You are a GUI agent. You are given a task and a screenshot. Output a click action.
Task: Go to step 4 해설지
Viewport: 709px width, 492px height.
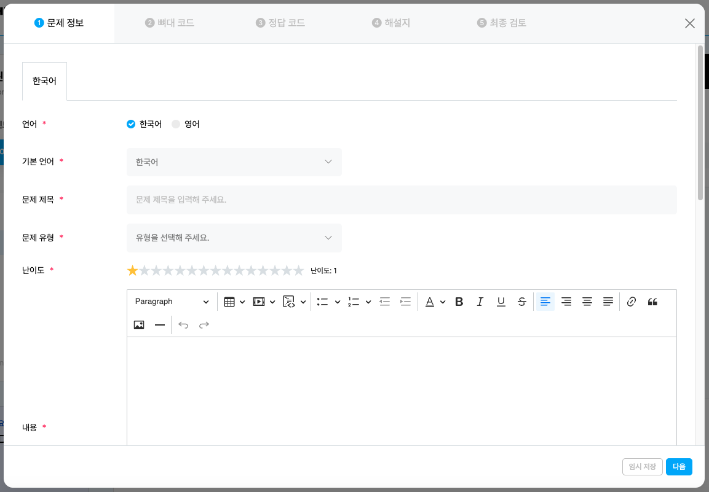tap(390, 23)
